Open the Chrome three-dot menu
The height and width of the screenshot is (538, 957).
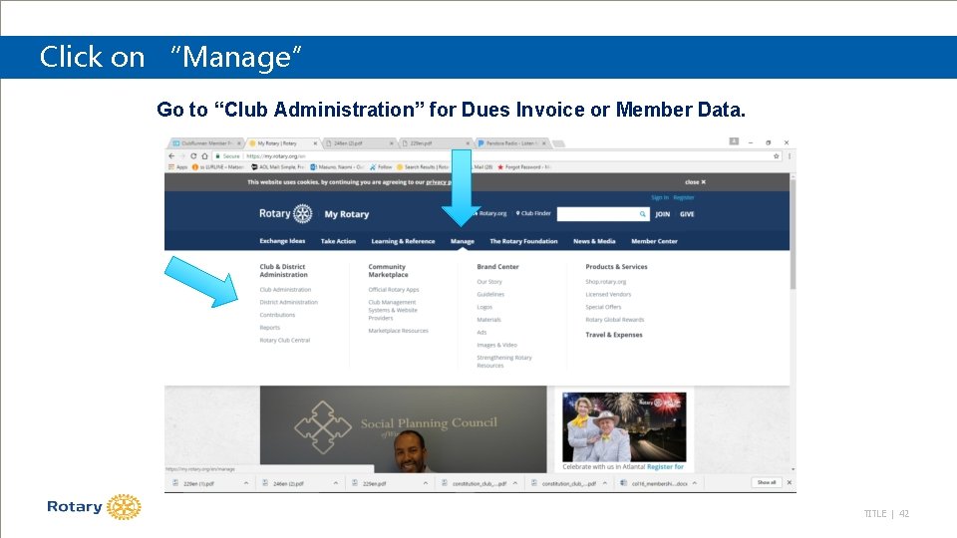point(790,156)
